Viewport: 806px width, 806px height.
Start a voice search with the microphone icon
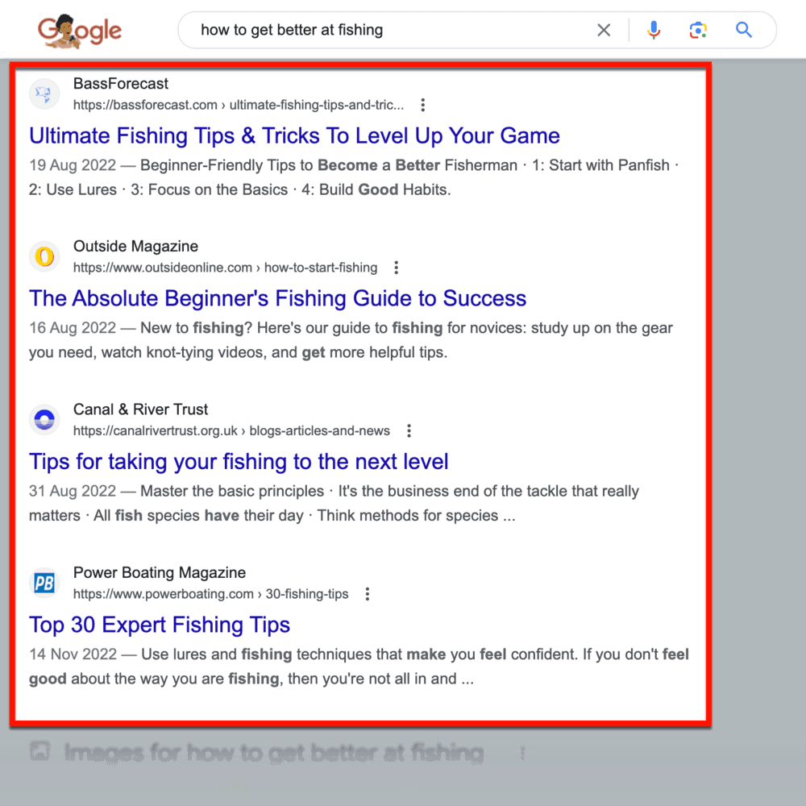[653, 29]
